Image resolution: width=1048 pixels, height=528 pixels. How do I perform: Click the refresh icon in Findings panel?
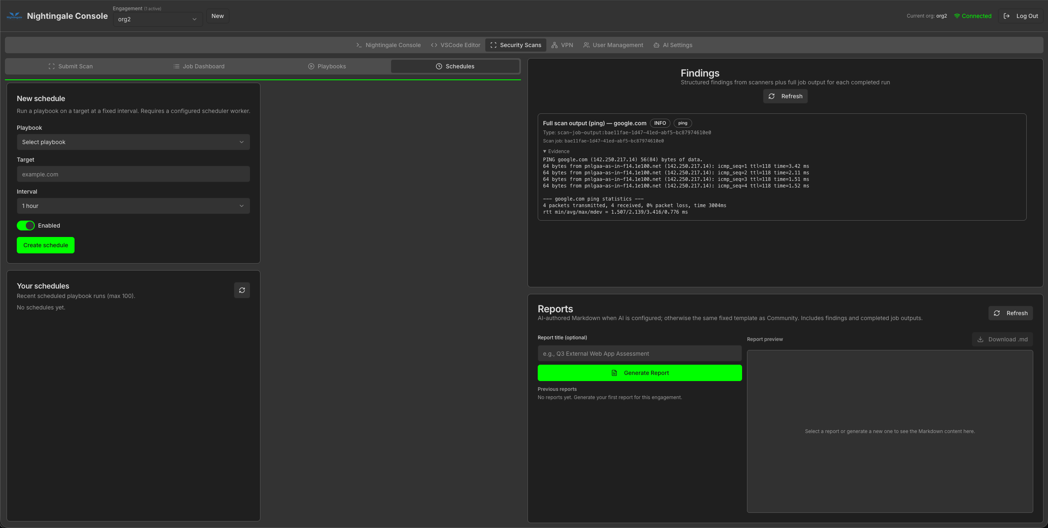click(x=772, y=96)
